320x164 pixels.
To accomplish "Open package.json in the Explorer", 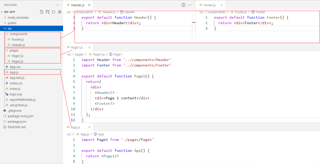I will 17,122.
